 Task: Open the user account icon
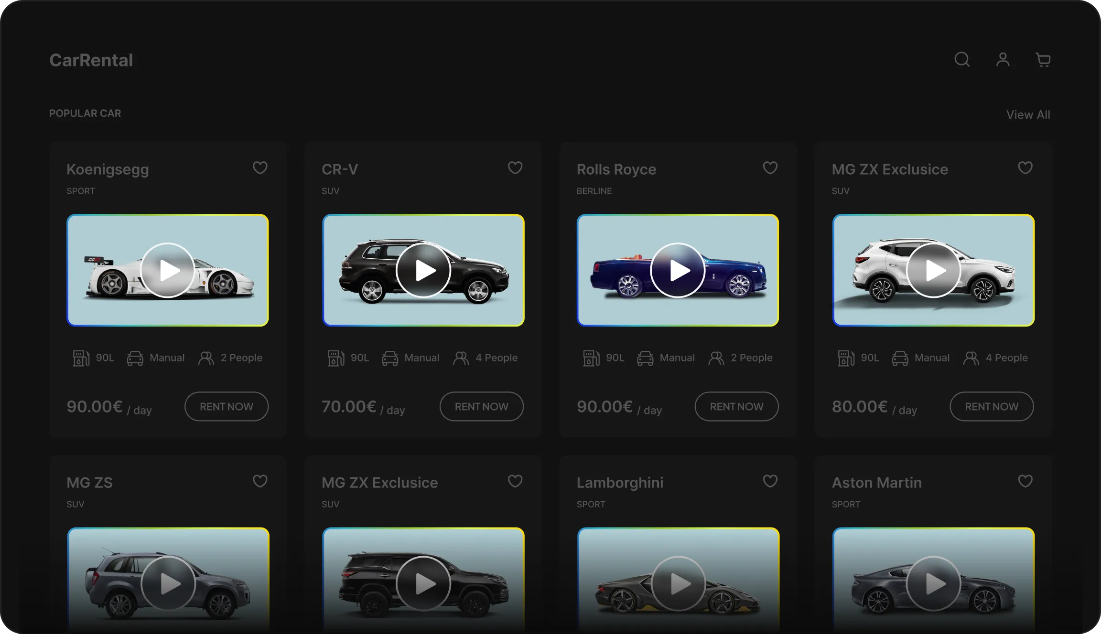pyautogui.click(x=1003, y=60)
